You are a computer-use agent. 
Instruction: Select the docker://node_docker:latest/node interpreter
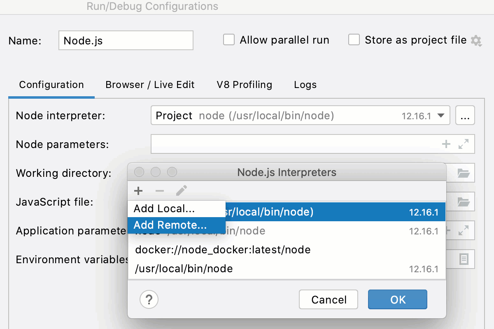coord(222,249)
